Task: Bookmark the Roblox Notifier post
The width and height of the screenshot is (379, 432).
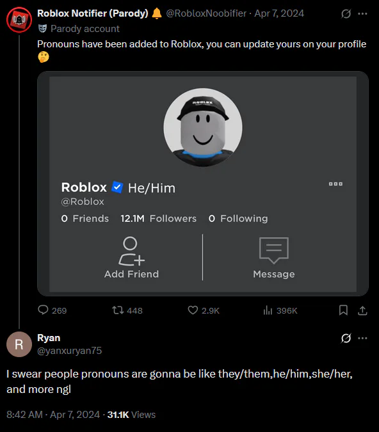Action: (343, 310)
